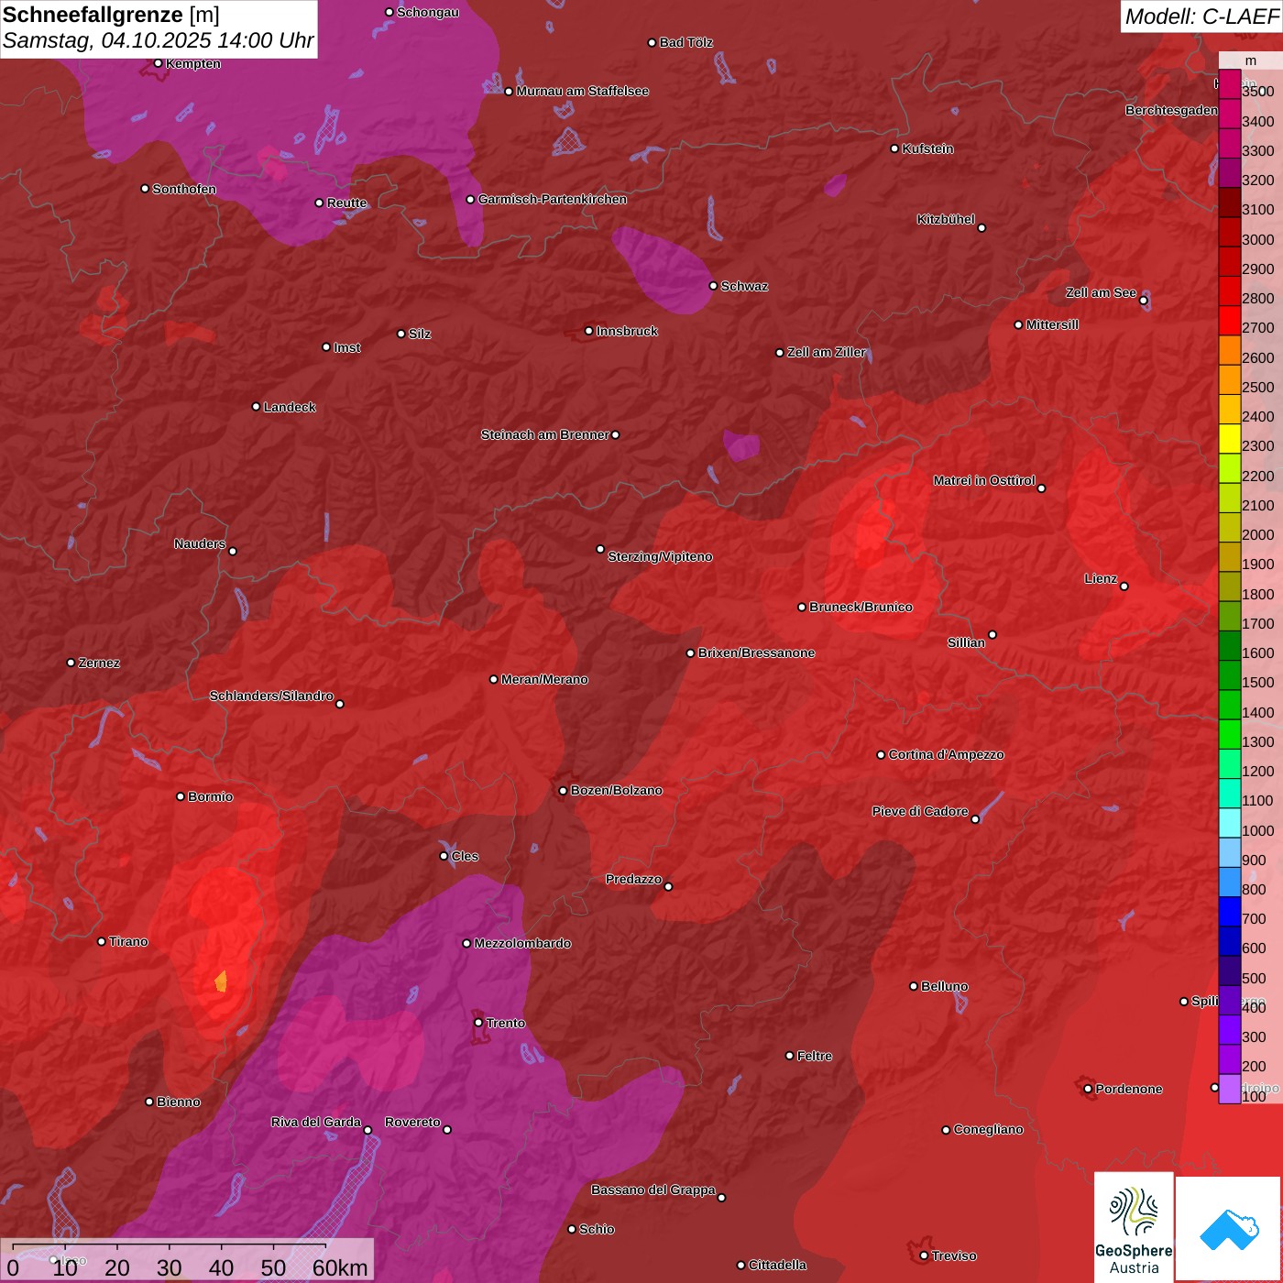The image size is (1283, 1283).
Task: Click the 'Feltre' label
Action: [815, 1056]
